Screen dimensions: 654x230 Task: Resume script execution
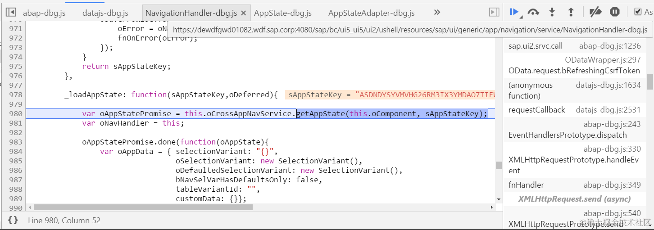pos(514,12)
